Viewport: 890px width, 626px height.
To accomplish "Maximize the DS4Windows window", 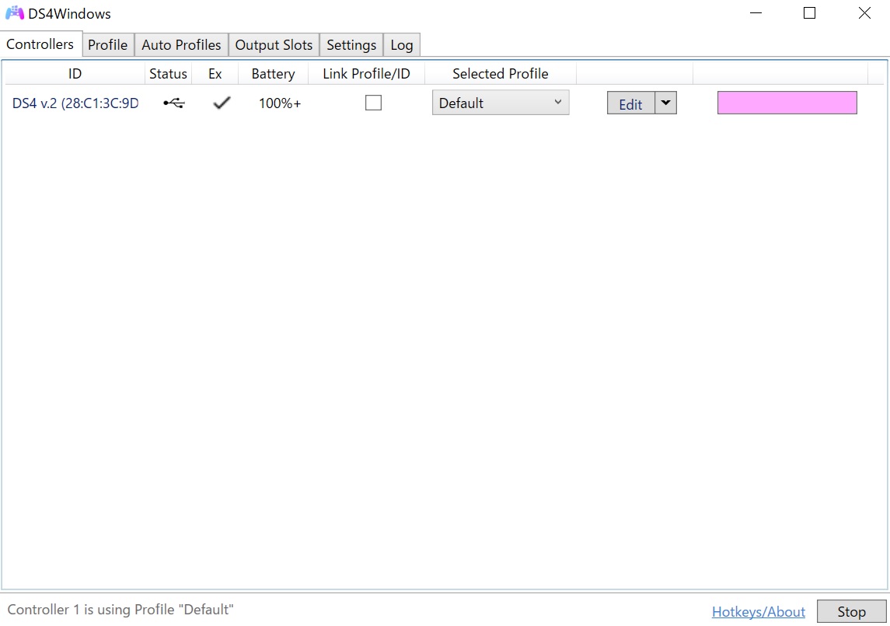I will point(809,13).
